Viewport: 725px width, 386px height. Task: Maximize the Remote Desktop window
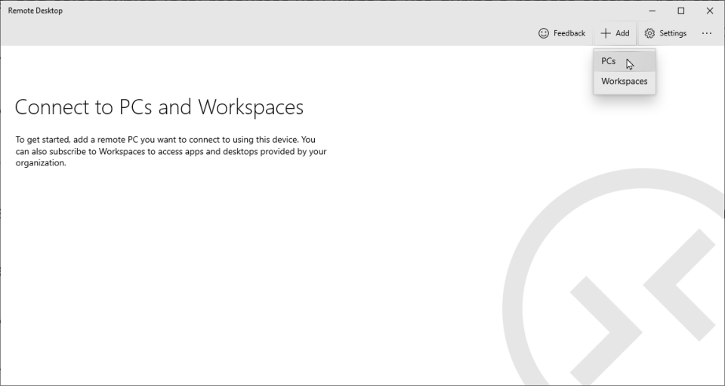(x=681, y=11)
